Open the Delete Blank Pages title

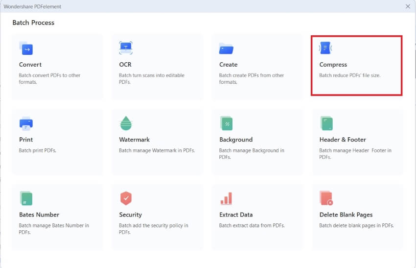pyautogui.click(x=346, y=215)
